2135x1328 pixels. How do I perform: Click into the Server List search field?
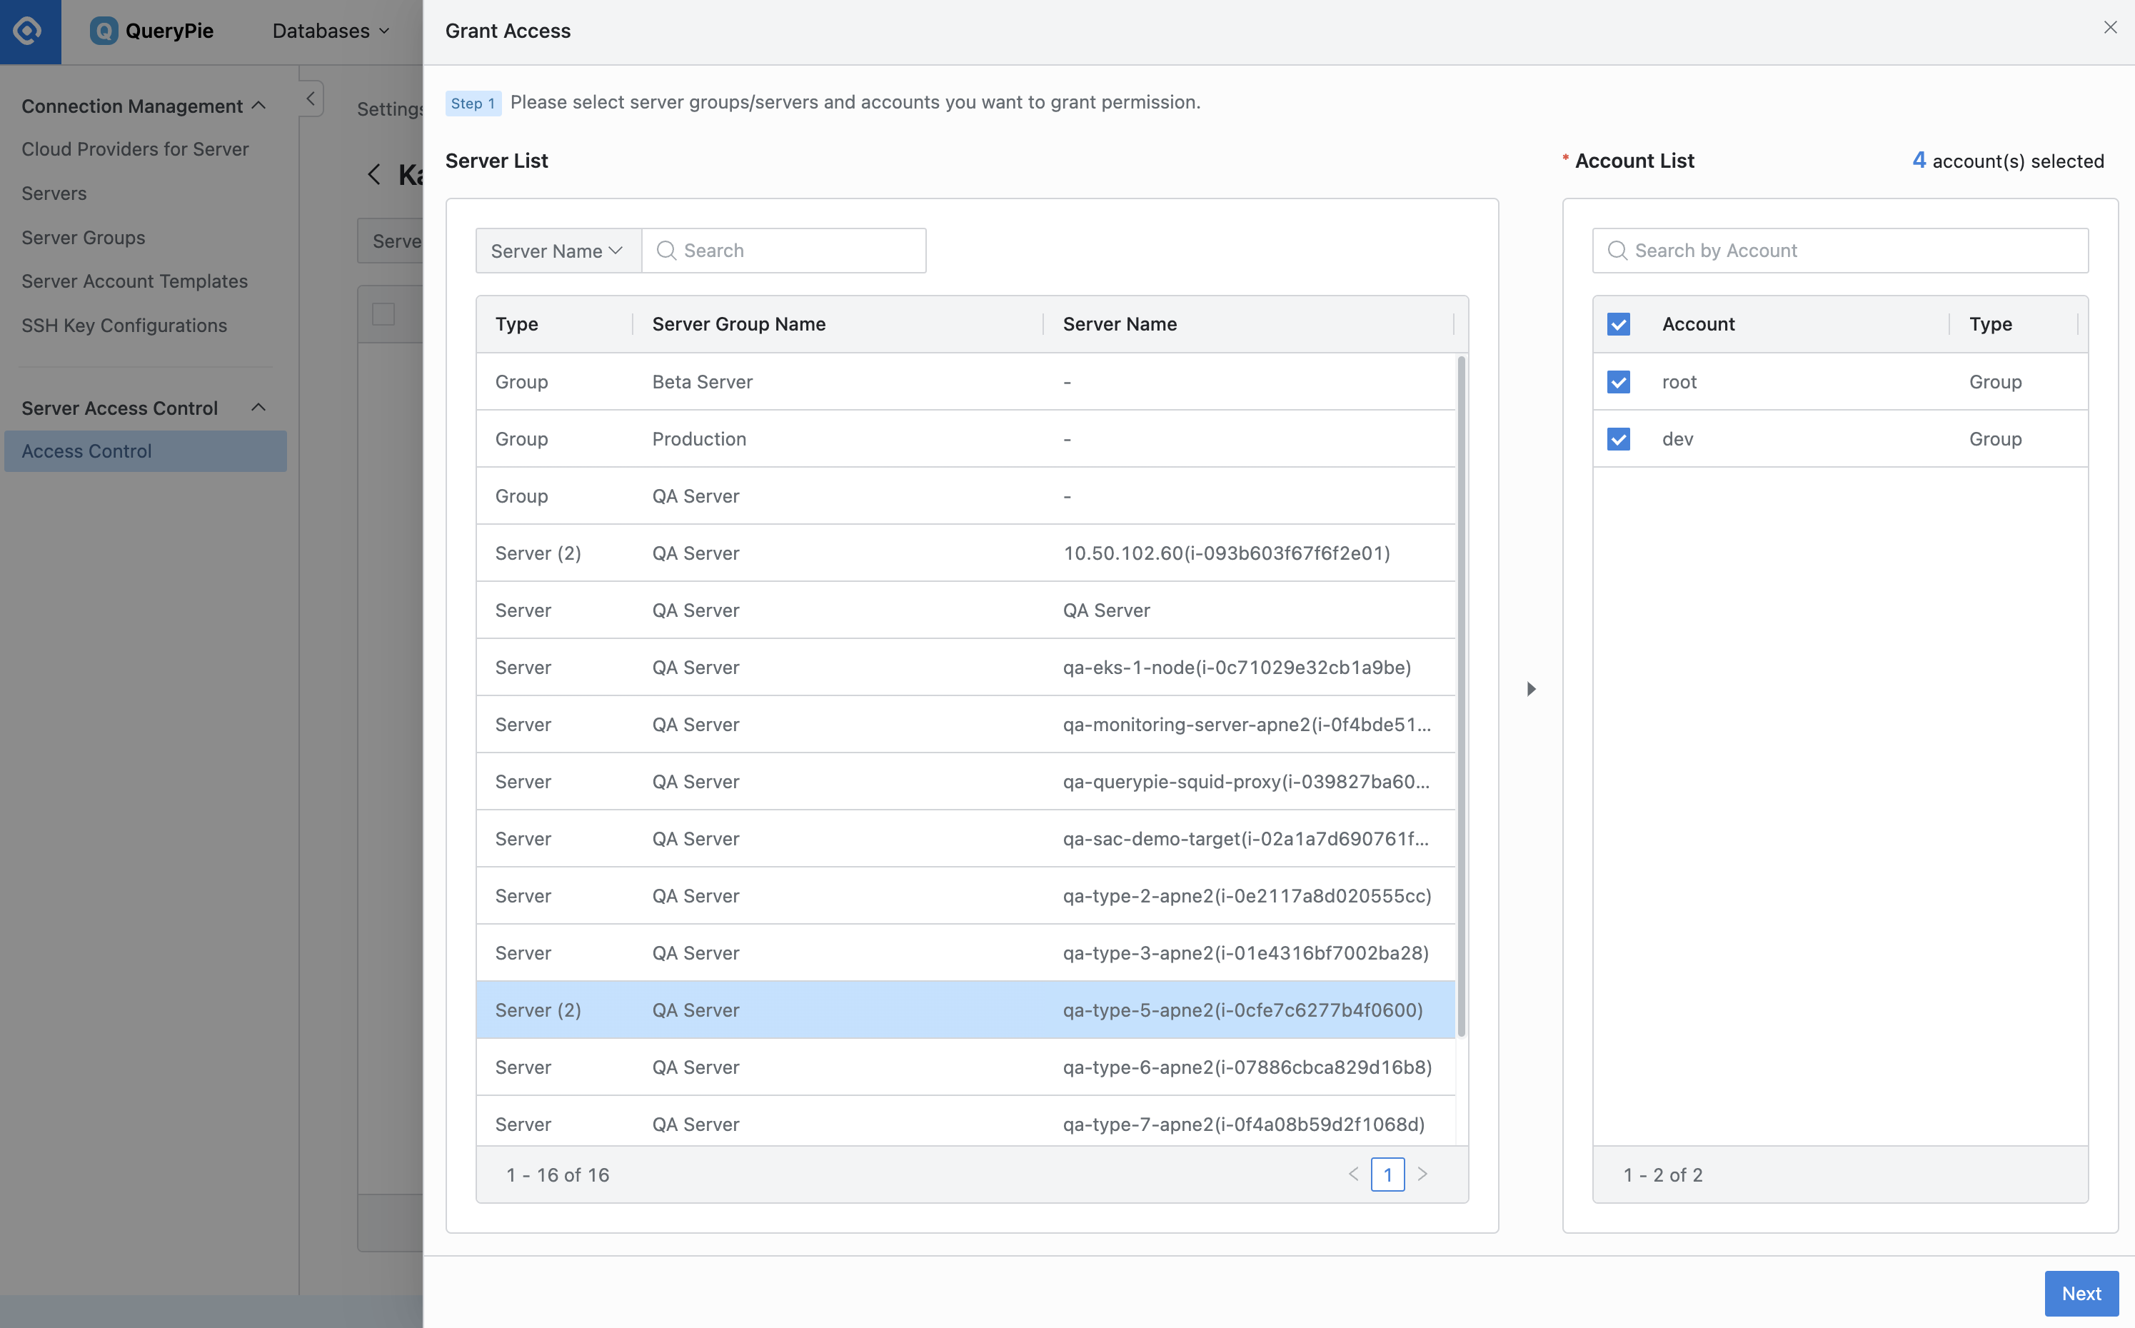784,251
